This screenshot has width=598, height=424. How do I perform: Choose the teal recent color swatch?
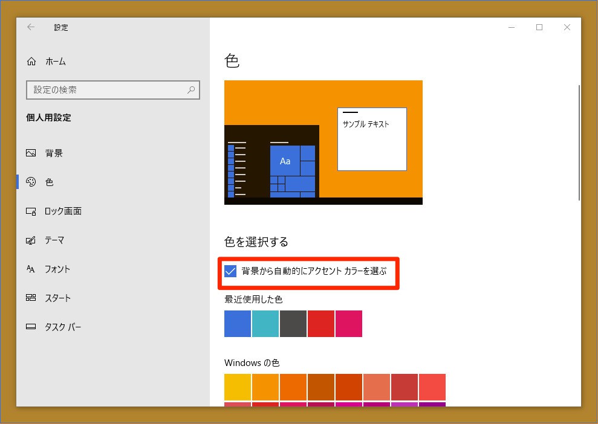pos(265,324)
